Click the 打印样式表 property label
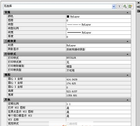 (x=15, y=62)
